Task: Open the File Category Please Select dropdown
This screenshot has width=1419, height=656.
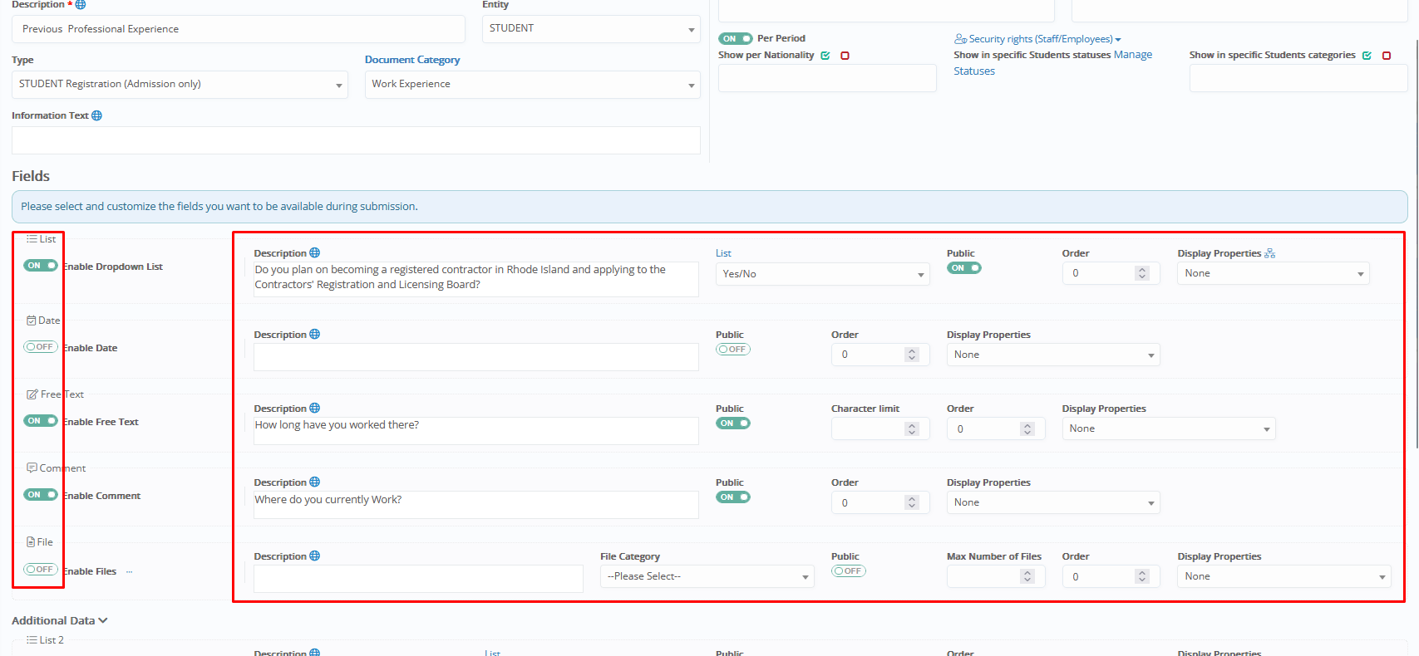Action: click(x=707, y=576)
